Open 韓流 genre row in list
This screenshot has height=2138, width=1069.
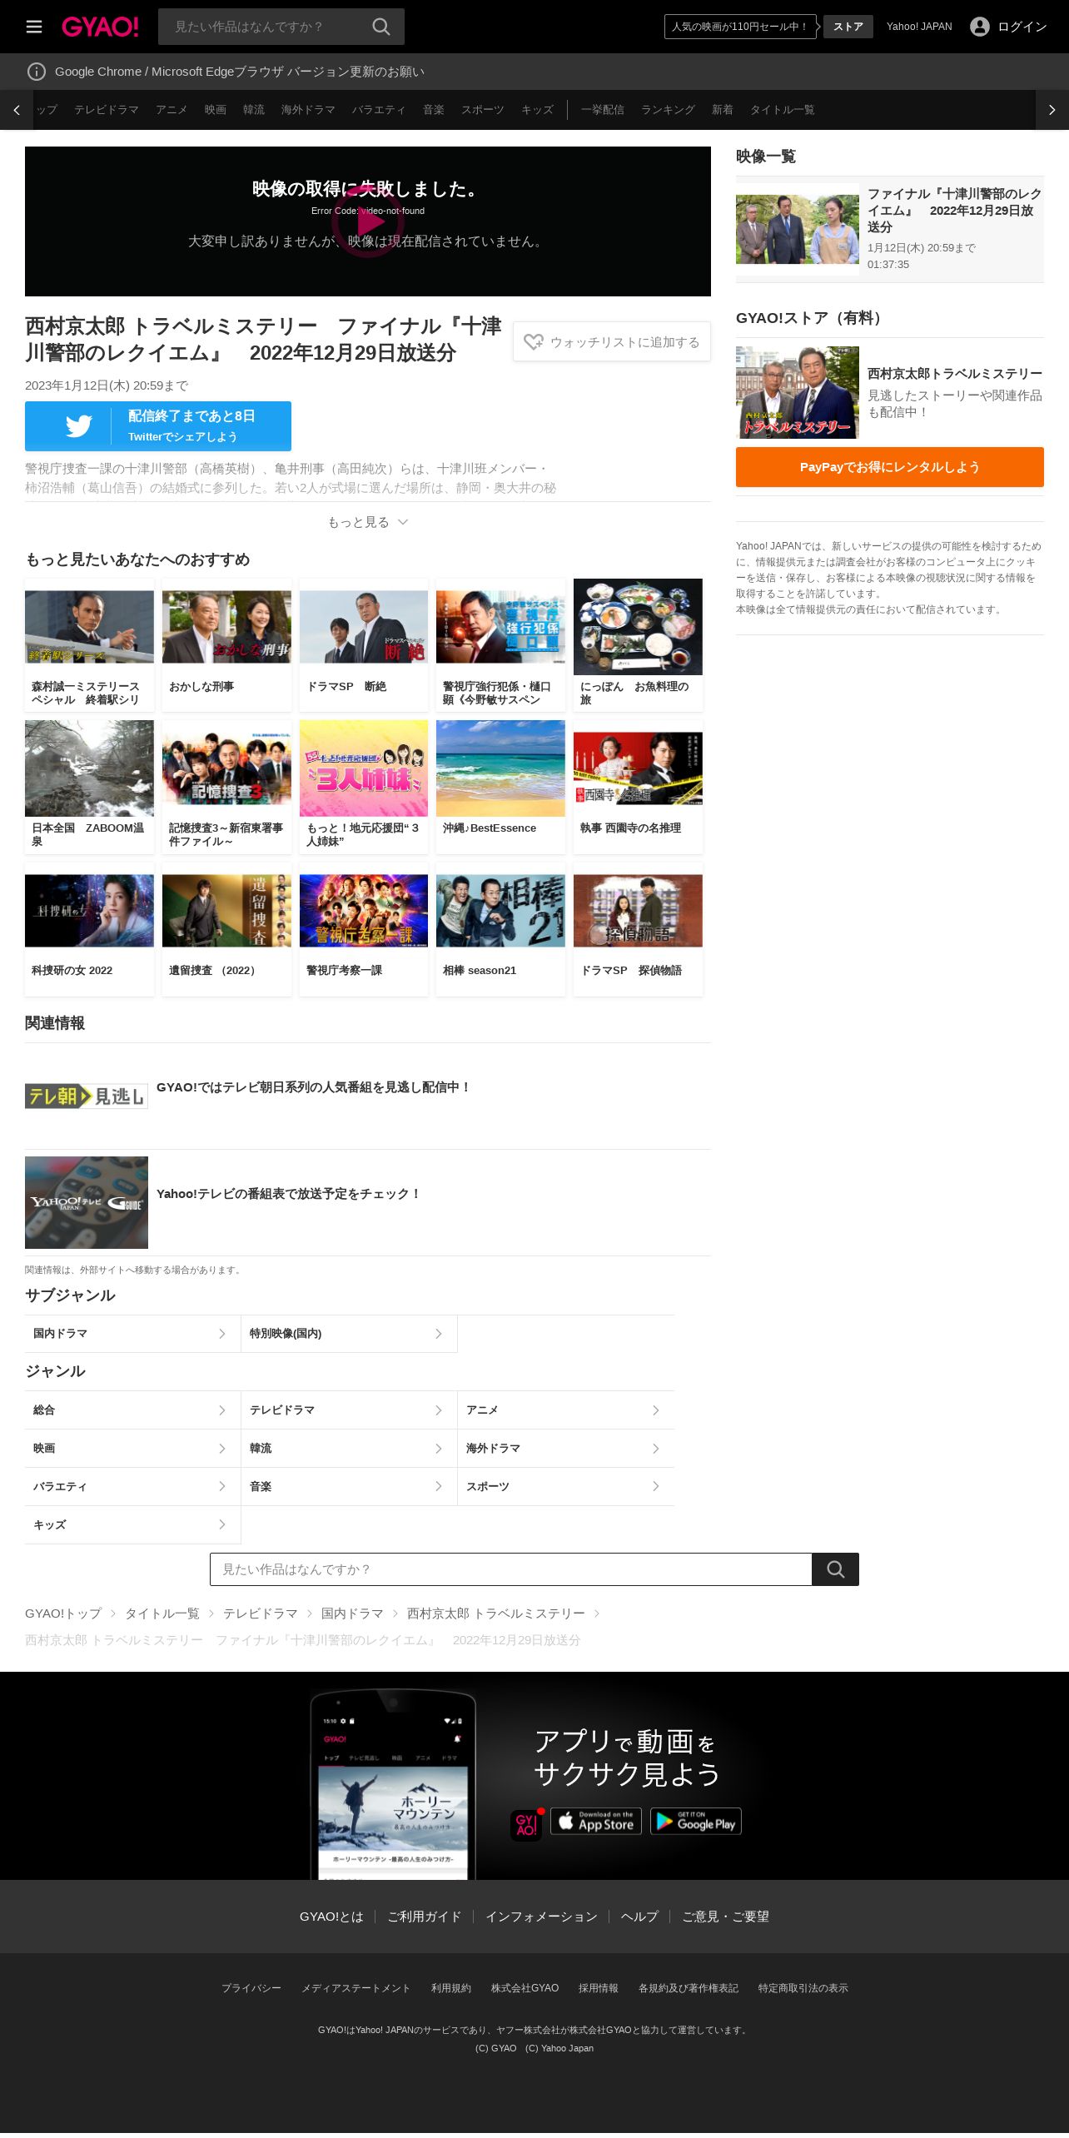pyautogui.click(x=349, y=1449)
